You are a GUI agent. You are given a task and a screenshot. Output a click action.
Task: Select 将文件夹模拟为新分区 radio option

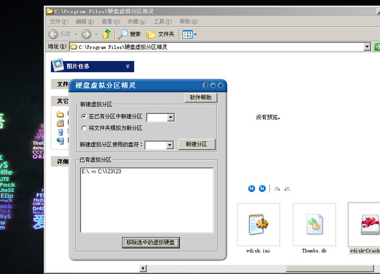click(x=84, y=128)
